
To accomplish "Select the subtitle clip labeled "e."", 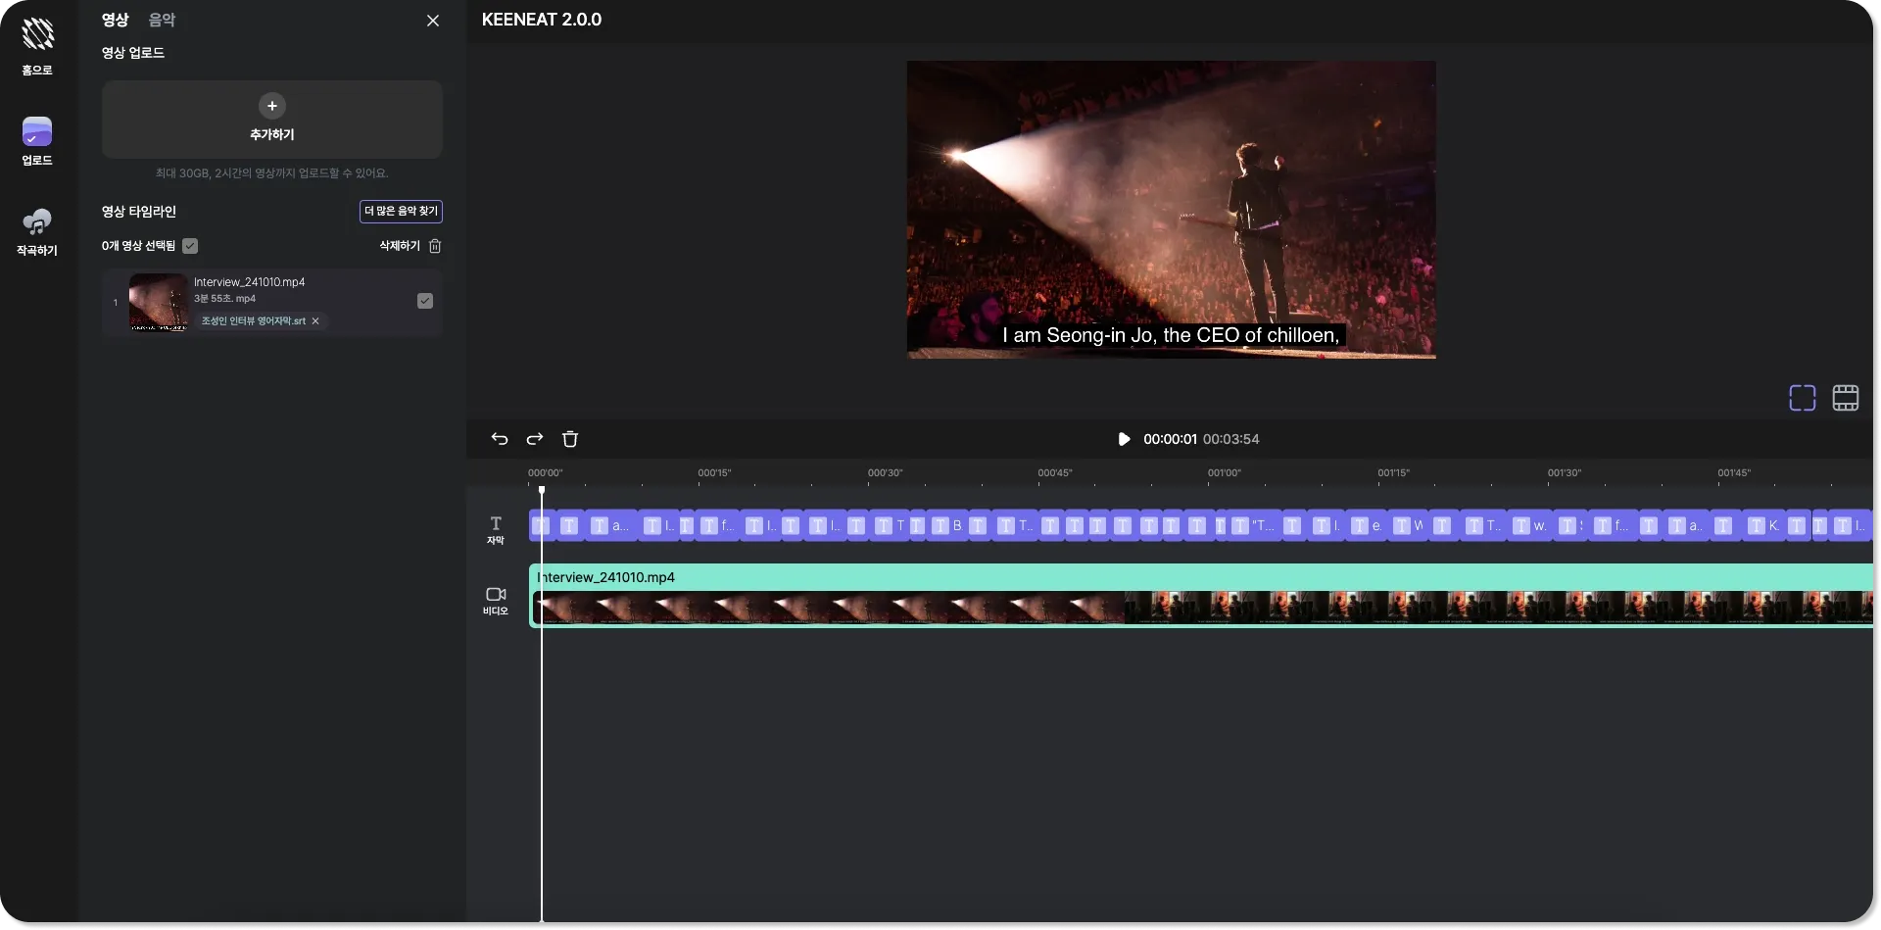I will (1368, 526).
